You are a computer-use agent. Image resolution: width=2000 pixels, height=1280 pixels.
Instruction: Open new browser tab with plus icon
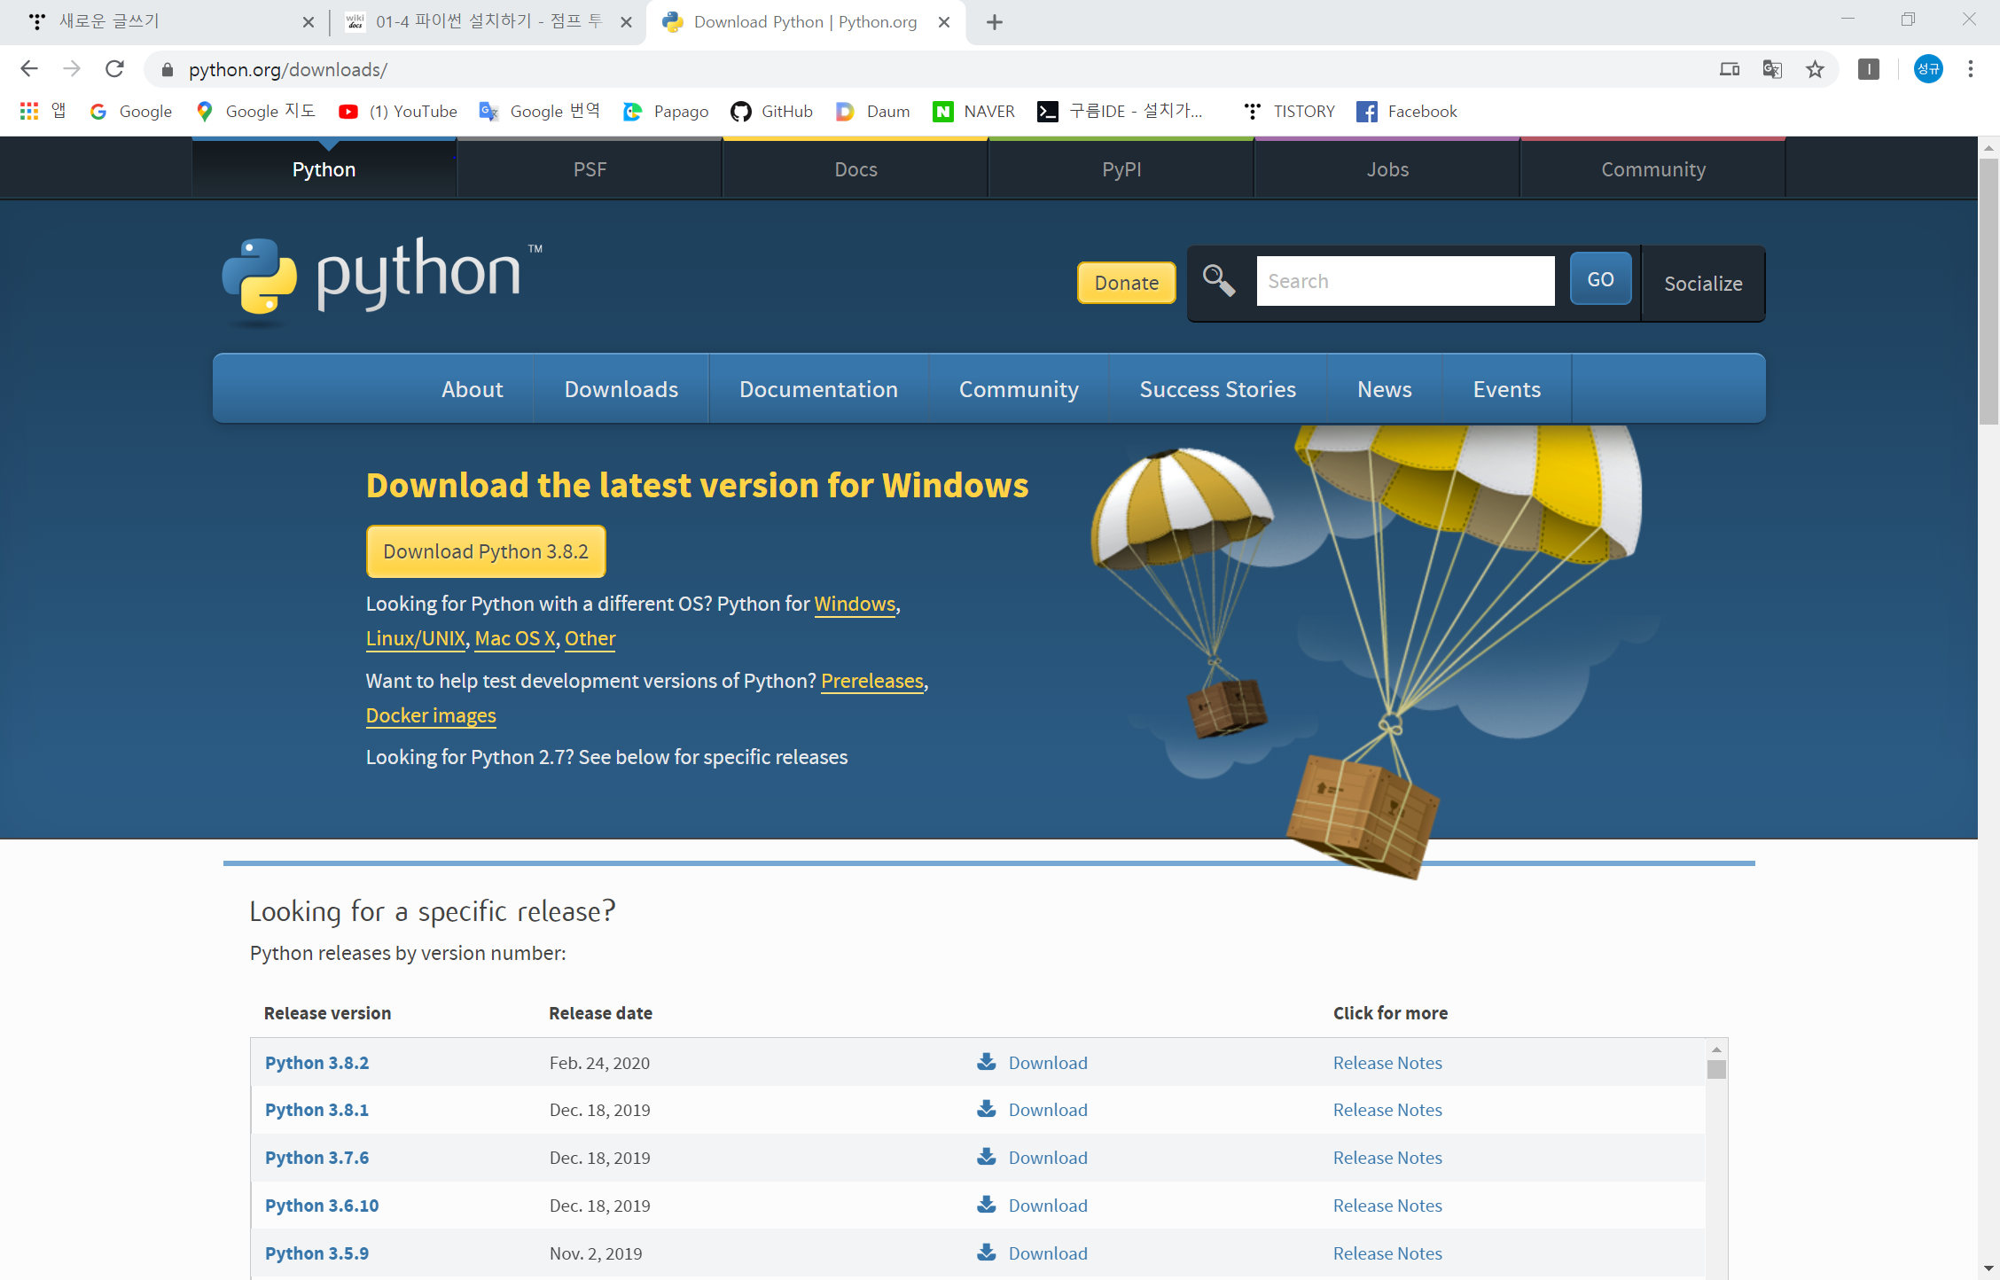(994, 22)
